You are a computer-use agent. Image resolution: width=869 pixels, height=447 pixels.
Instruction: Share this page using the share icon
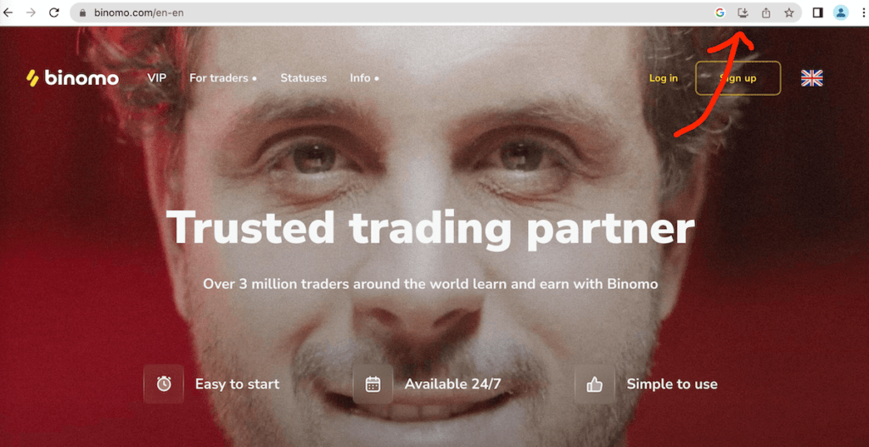tap(766, 13)
